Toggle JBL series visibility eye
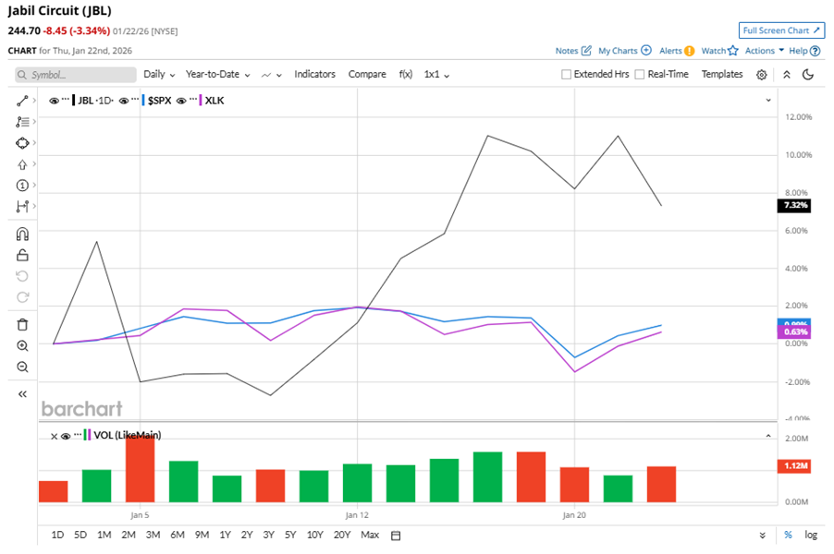This screenshot has width=834, height=554. click(54, 101)
